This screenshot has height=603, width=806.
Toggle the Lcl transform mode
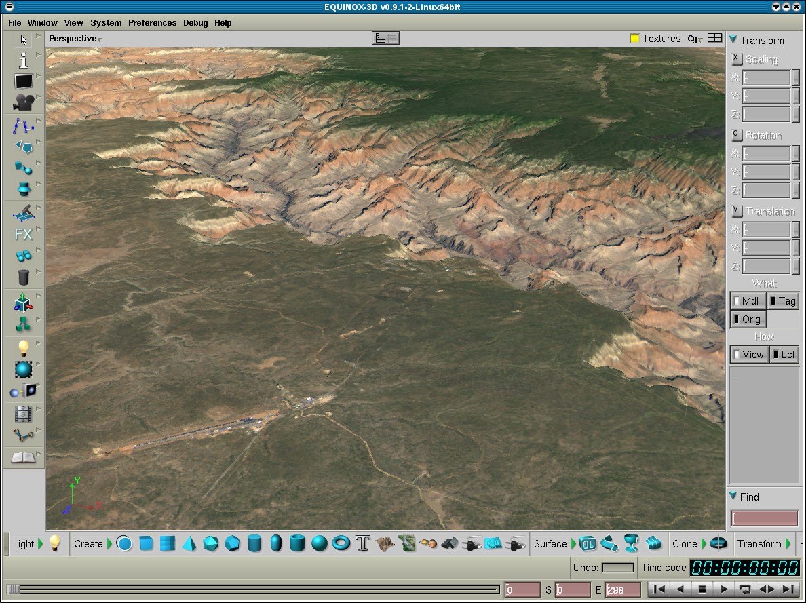(782, 355)
